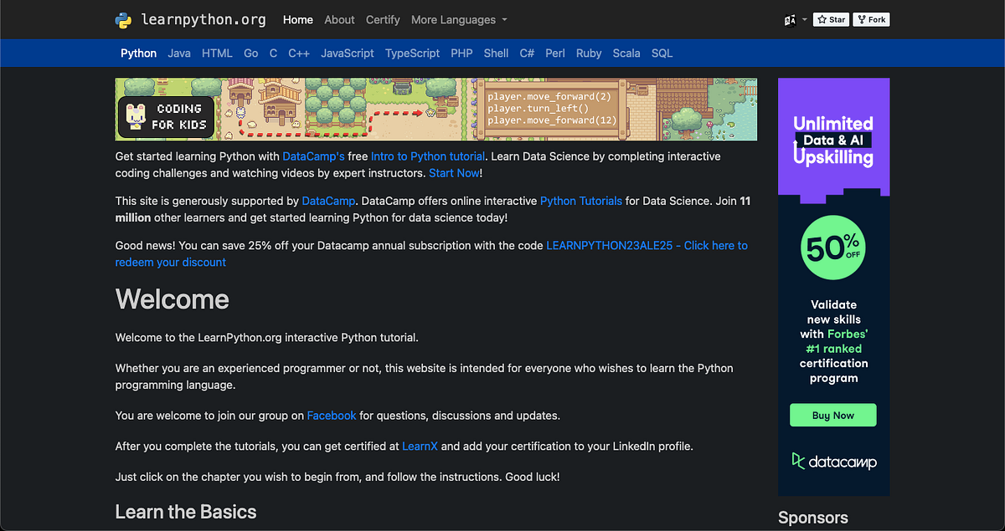This screenshot has width=1005, height=531.
Task: Switch to the C# tab
Action: coord(527,53)
